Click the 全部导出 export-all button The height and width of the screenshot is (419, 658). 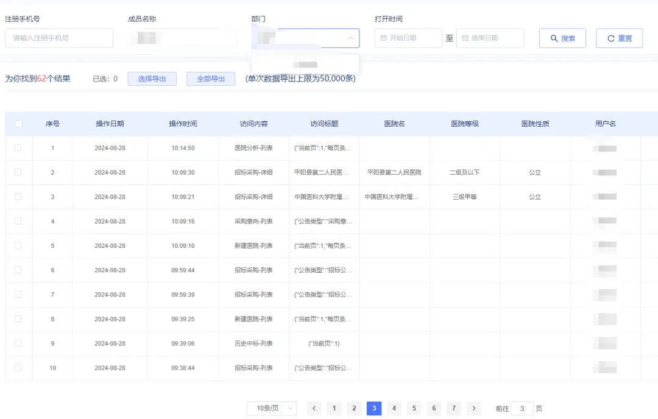pyautogui.click(x=210, y=79)
